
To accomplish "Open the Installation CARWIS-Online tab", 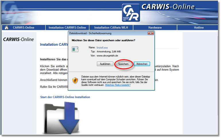I will [67, 27].
